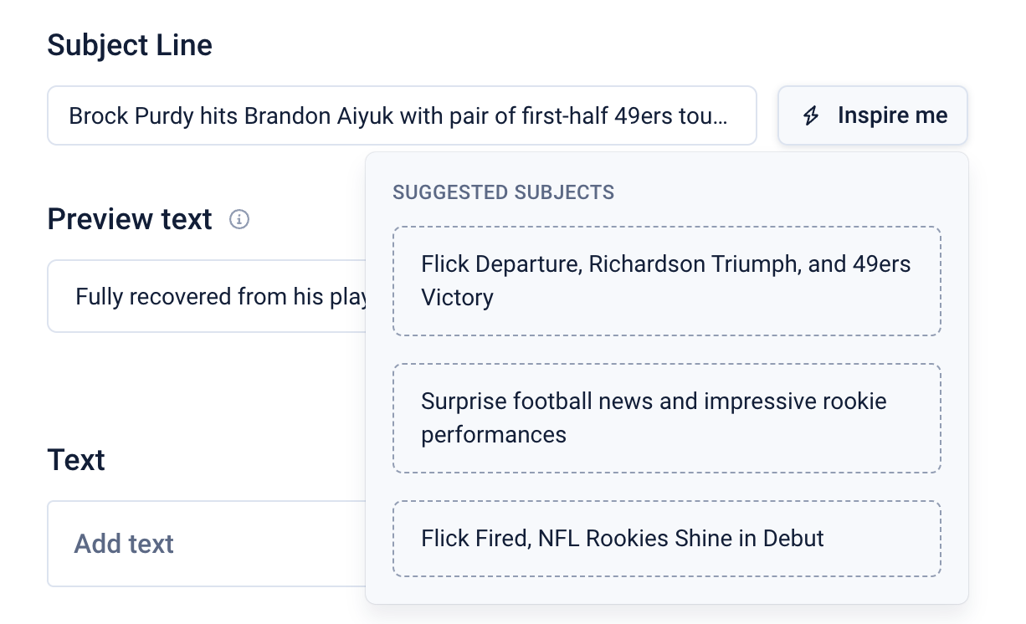Click the word "performances" in the second suggestion
Image resolution: width=1026 pixels, height=624 pixels.
[494, 435]
